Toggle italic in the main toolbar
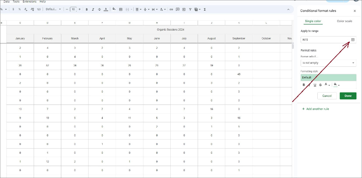The width and height of the screenshot is (362, 178). (x=93, y=9)
